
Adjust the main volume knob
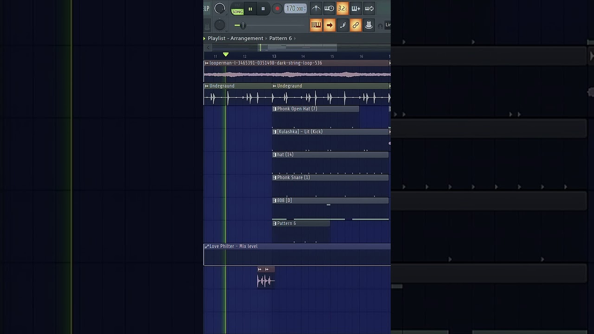click(x=220, y=8)
